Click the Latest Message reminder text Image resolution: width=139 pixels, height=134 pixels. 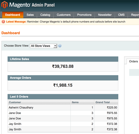[x=76, y=22]
